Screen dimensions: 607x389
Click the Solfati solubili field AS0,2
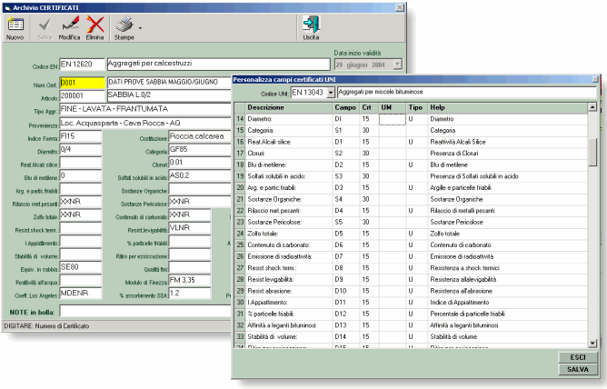(200, 175)
